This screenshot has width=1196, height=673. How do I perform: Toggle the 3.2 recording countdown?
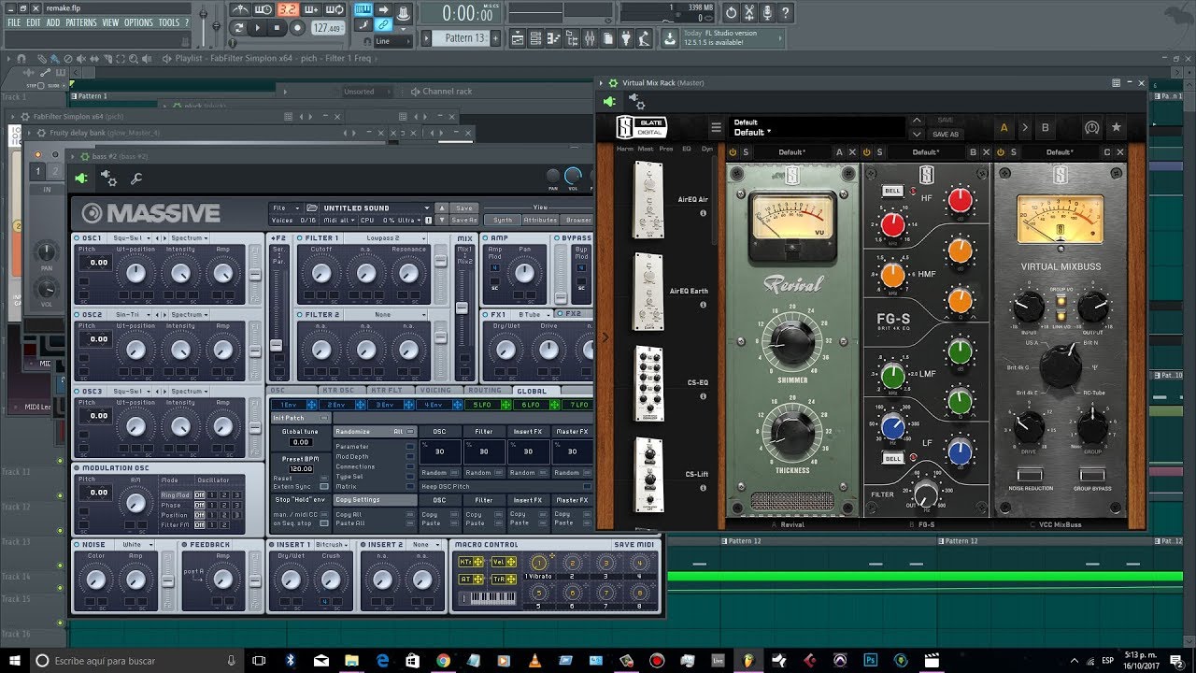point(288,10)
